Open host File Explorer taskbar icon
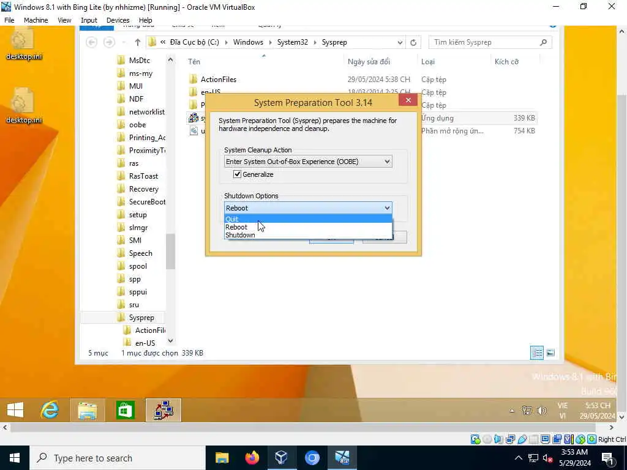 pyautogui.click(x=222, y=458)
